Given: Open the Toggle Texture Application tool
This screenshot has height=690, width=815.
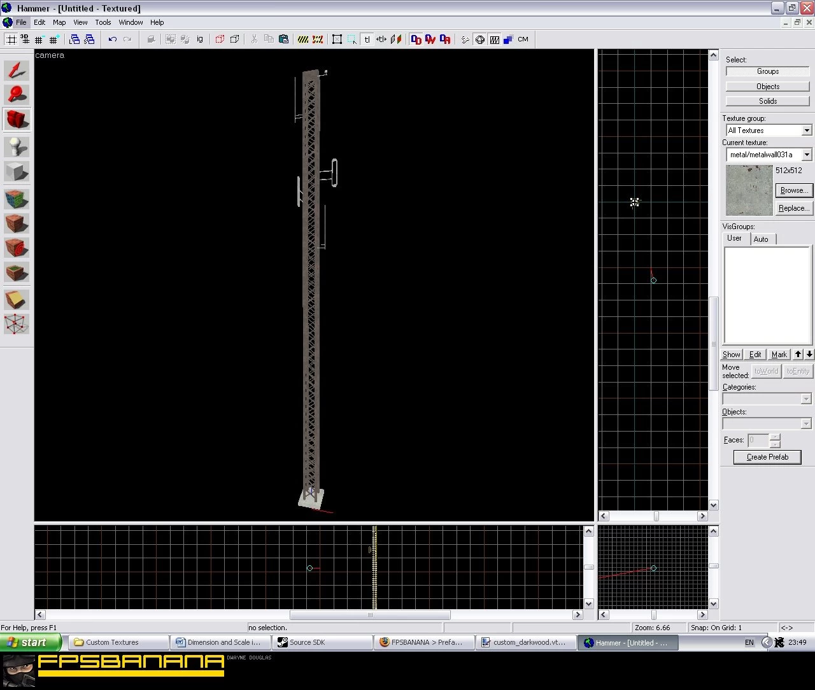Looking at the screenshot, I should [17, 199].
